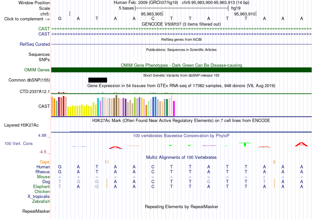Click the GTEx Gene Expression track title

tap(181, 86)
